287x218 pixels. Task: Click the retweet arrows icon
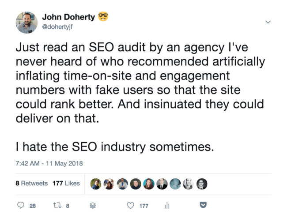pyautogui.click(x=57, y=206)
